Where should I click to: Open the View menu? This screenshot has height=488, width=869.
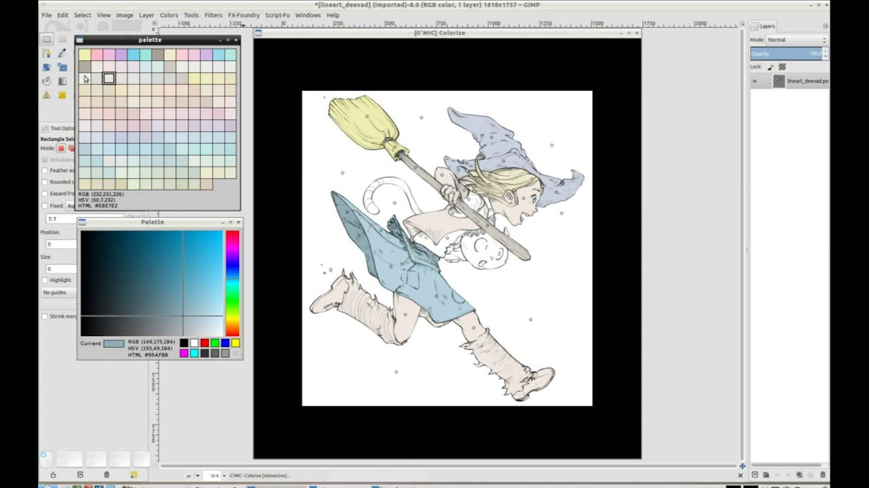click(103, 15)
